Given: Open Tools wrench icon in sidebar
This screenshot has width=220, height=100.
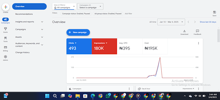Looking at the screenshot, I should tap(5, 38).
